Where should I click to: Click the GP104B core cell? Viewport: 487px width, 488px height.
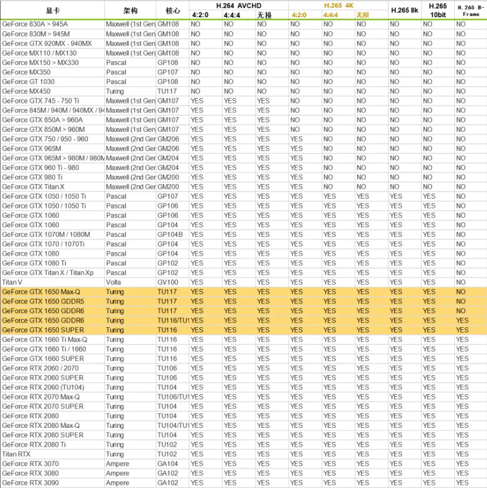click(170, 234)
